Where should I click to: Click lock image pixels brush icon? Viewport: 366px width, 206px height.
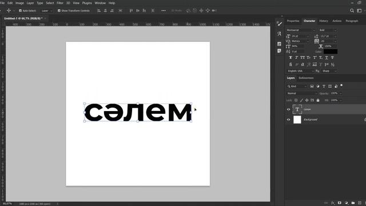(301, 100)
